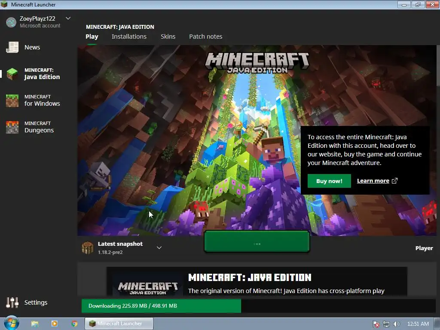Expand the ZoeyPlayz122 account dropdown arrow
Screen dimensions: 440x330
click(x=68, y=18)
